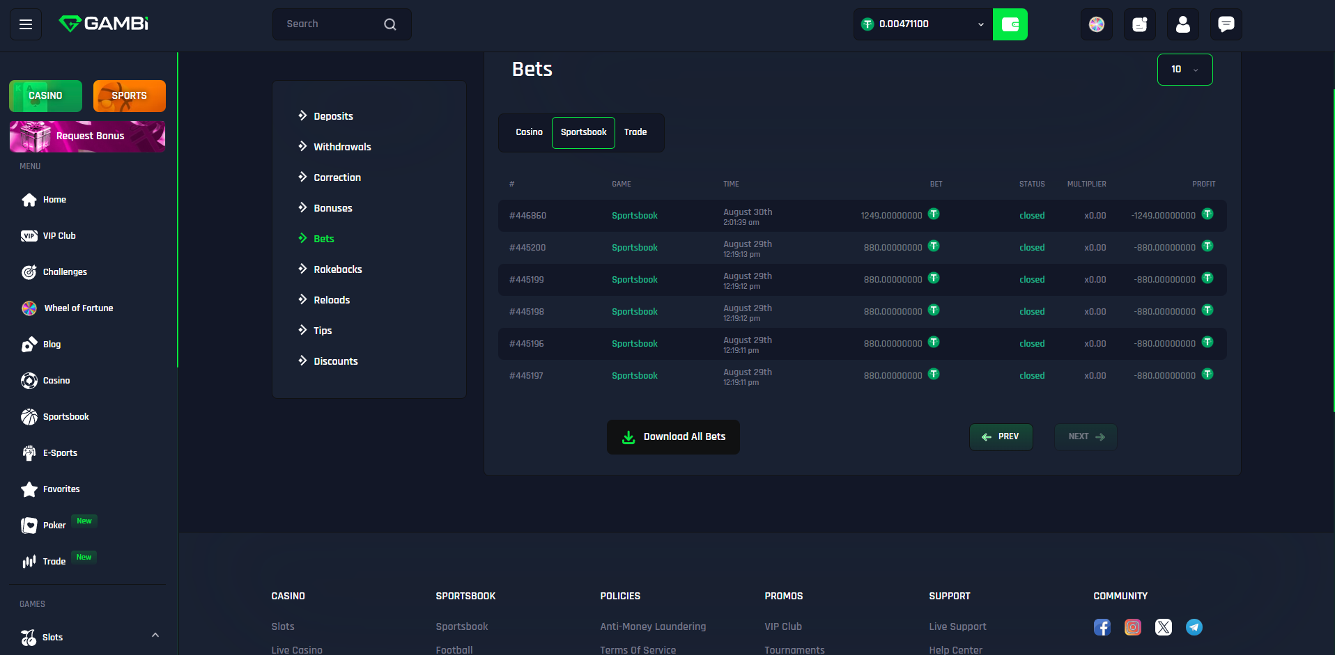1335x655 pixels.
Task: Click the Slots icon in Games
Action: click(x=29, y=638)
